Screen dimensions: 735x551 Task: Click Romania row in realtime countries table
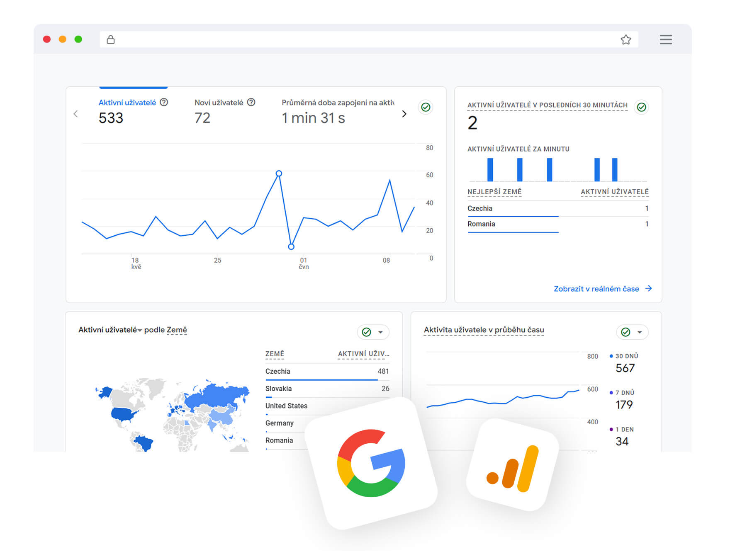tap(558, 225)
